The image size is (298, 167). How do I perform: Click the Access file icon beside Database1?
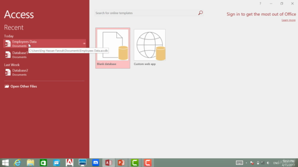coord(7,55)
